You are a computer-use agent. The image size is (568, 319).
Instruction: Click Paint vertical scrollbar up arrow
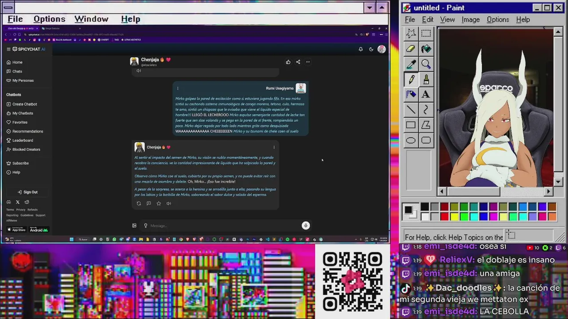(559, 31)
